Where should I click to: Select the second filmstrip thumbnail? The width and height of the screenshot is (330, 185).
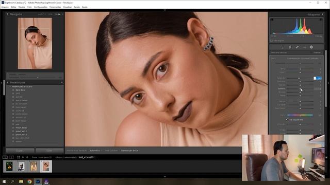coord(21,166)
